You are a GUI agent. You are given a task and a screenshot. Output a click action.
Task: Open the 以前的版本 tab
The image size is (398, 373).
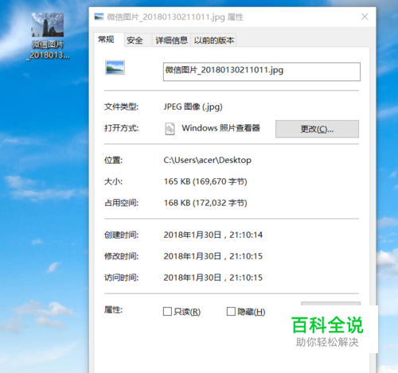(214, 41)
